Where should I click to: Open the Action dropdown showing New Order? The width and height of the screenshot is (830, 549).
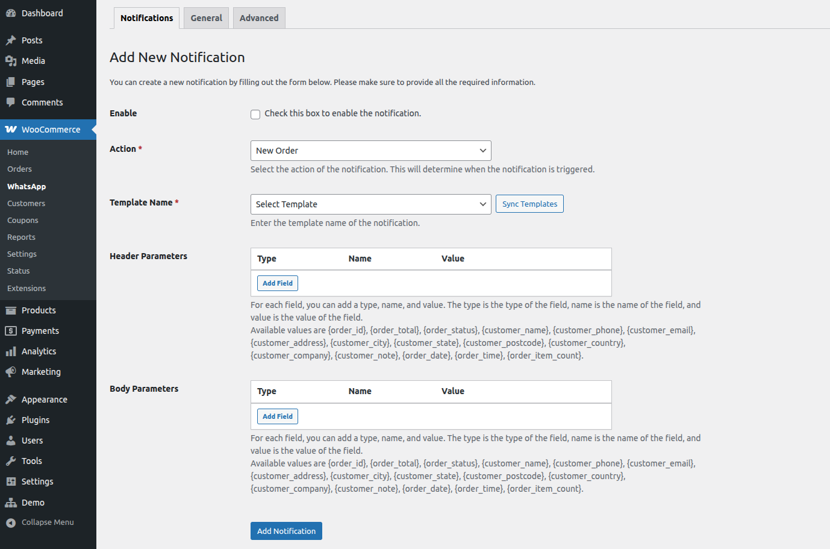[x=370, y=151]
